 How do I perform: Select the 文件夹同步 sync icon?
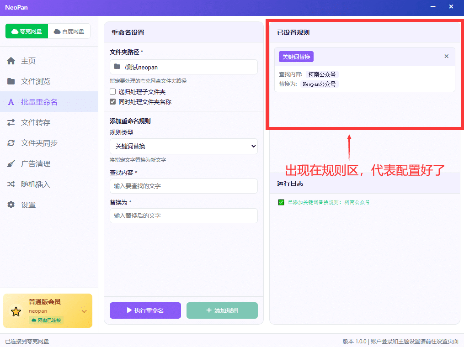coord(11,143)
